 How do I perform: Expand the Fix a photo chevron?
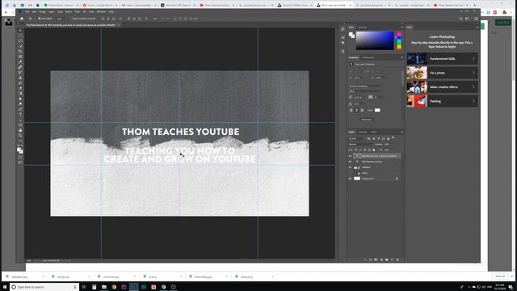coord(473,73)
